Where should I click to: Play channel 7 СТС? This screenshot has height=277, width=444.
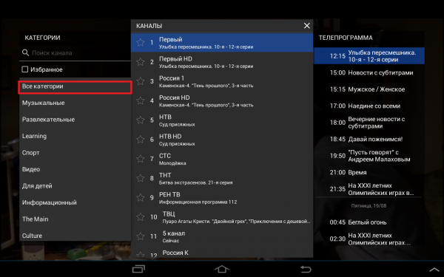coord(222,159)
